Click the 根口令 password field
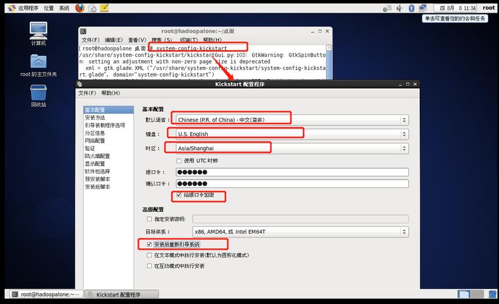 tap(292, 172)
